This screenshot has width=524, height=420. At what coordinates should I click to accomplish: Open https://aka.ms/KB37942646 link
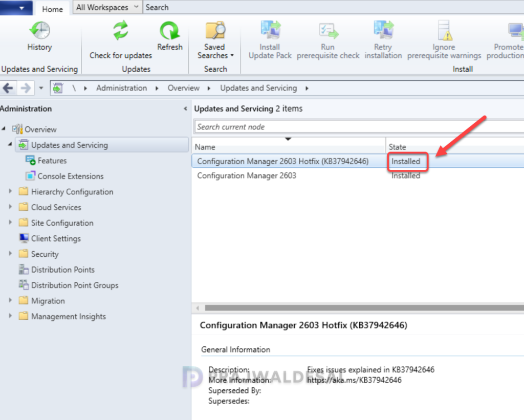click(x=354, y=380)
